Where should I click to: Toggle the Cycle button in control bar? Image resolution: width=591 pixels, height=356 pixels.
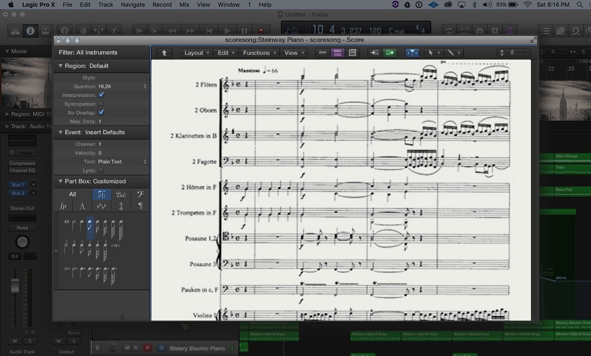449,31
